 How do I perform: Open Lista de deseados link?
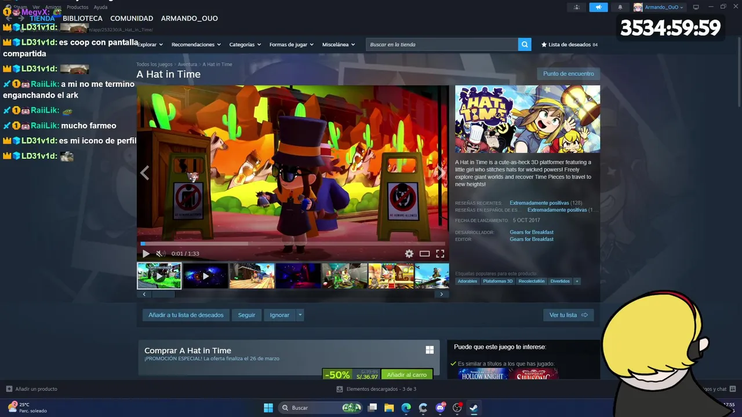tap(569, 45)
